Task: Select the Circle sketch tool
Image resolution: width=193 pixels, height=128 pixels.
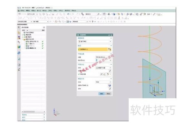Action: tap(31, 18)
